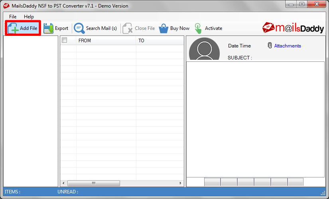Click the Buy Now shopping basket
Image resolution: width=329 pixels, height=199 pixels.
[164, 28]
